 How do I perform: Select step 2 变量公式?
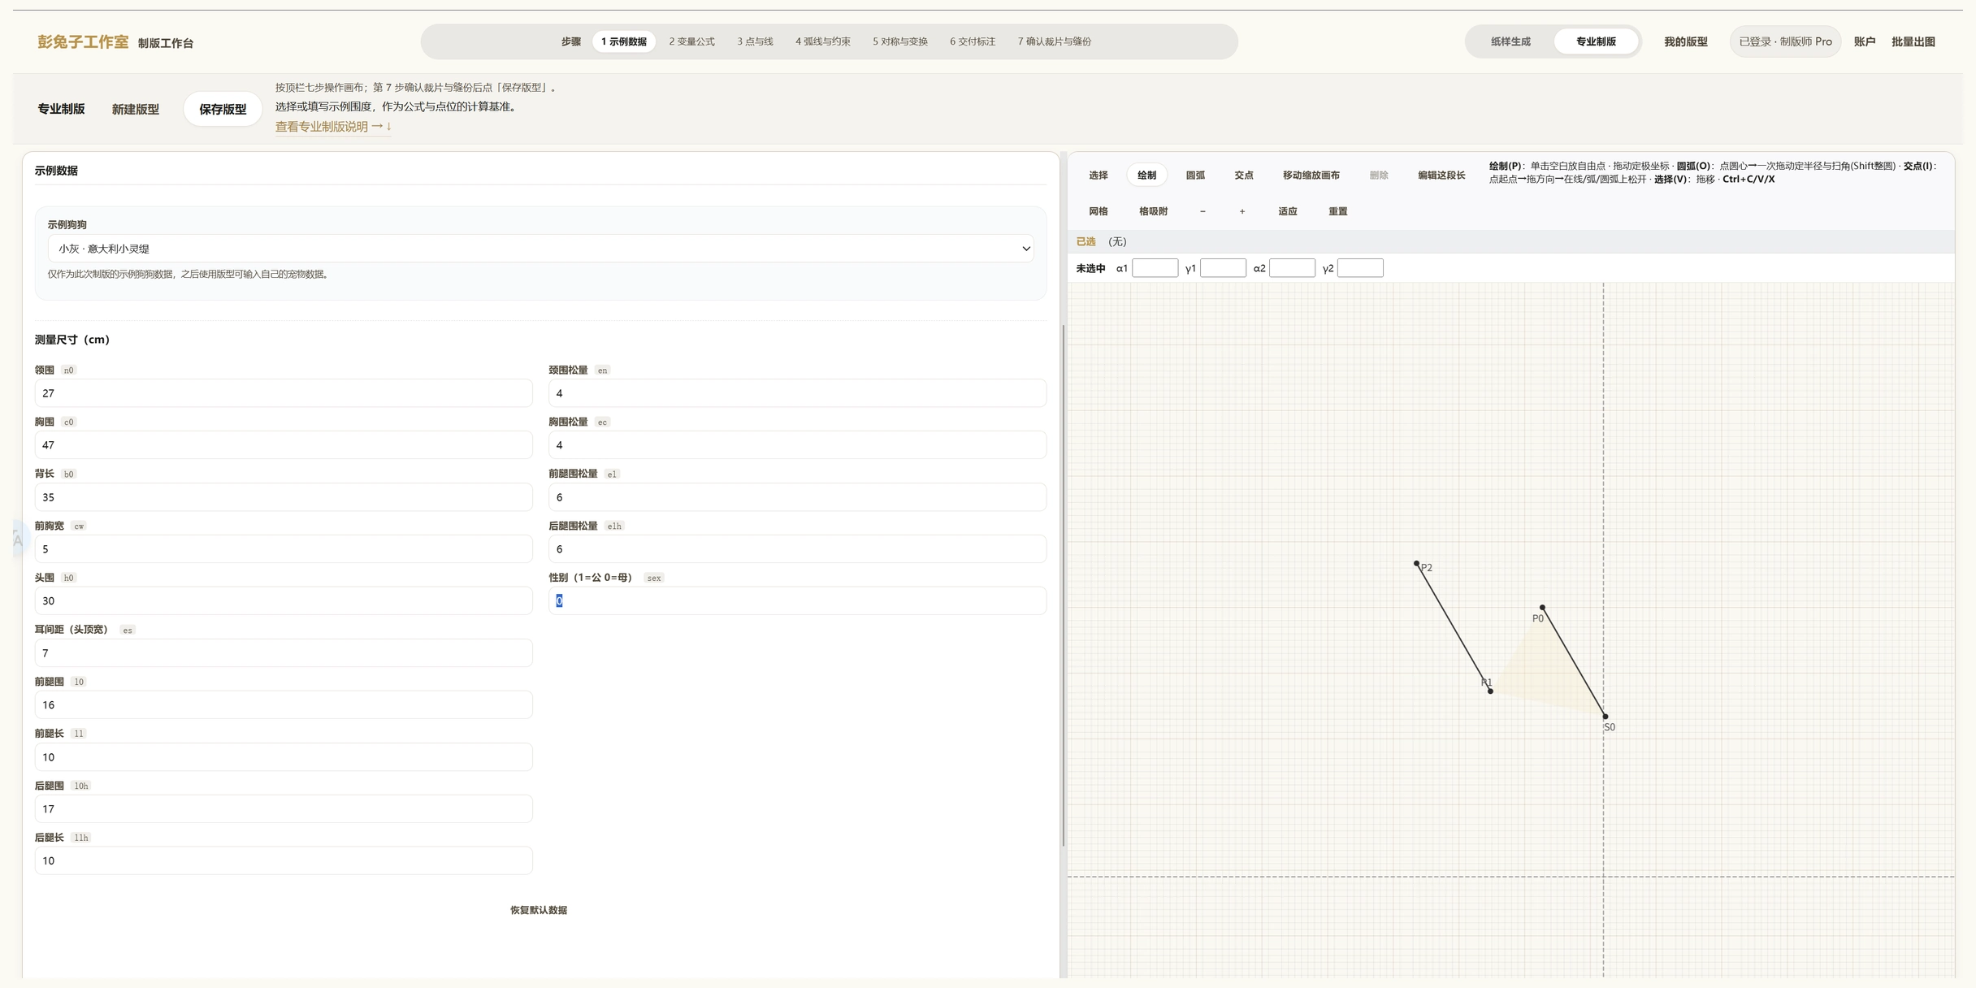(x=691, y=41)
